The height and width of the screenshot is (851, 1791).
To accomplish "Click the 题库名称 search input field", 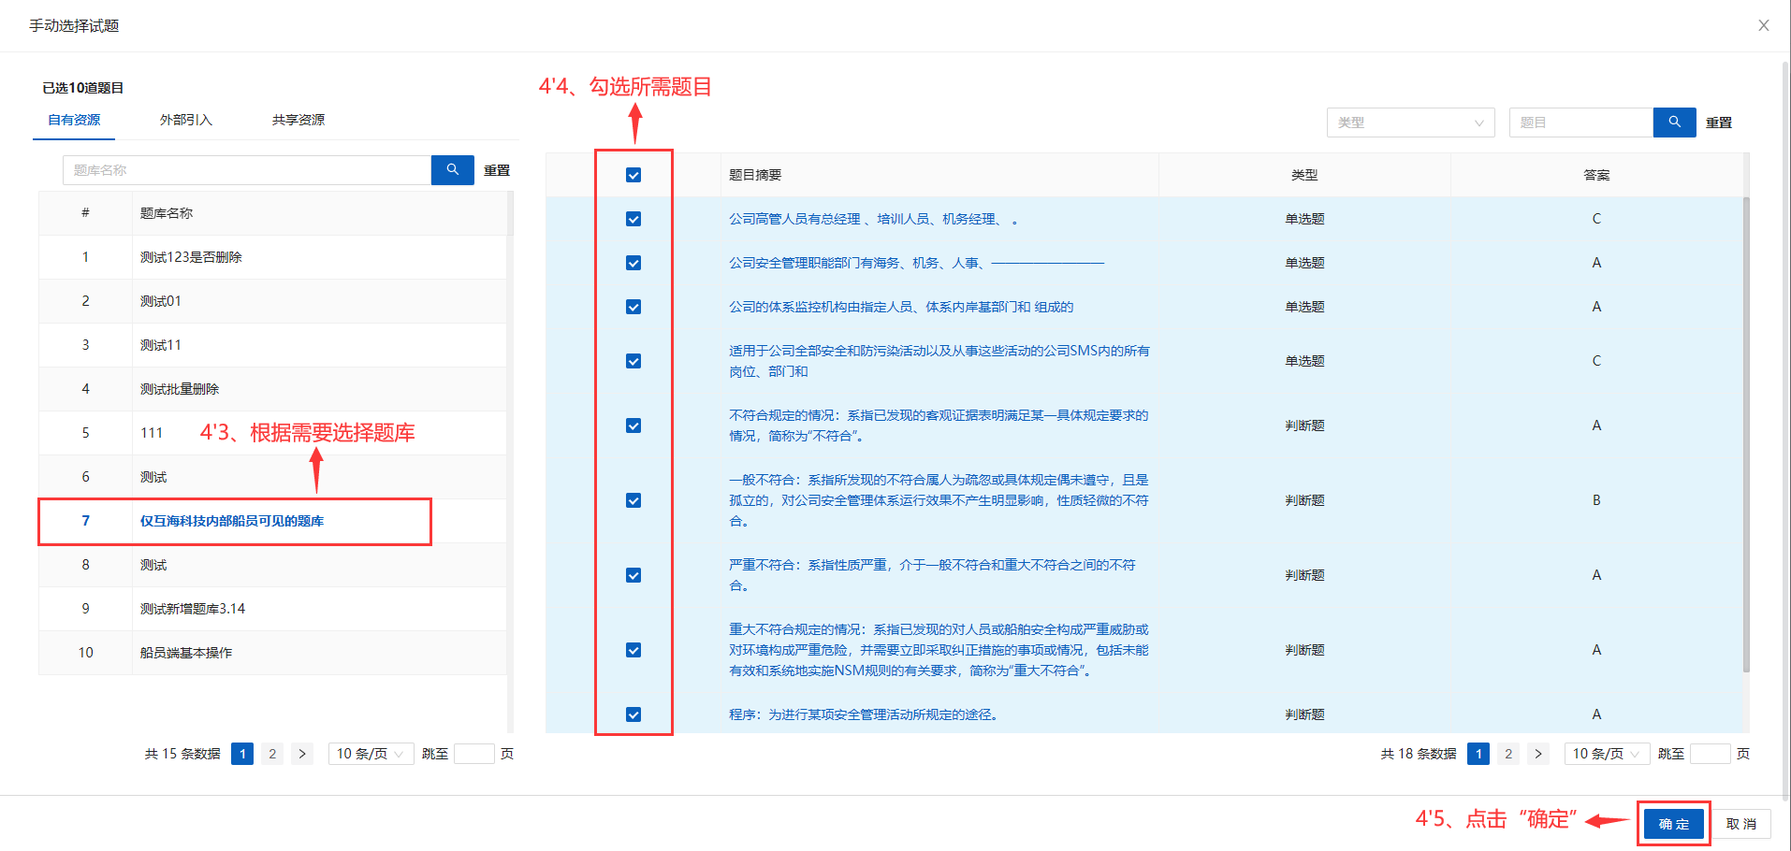I will tap(247, 170).
